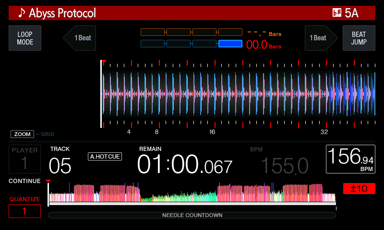Image resolution: width=384 pixels, height=230 pixels.
Task: Tap the BEAT JUMP button
Action: point(359,38)
